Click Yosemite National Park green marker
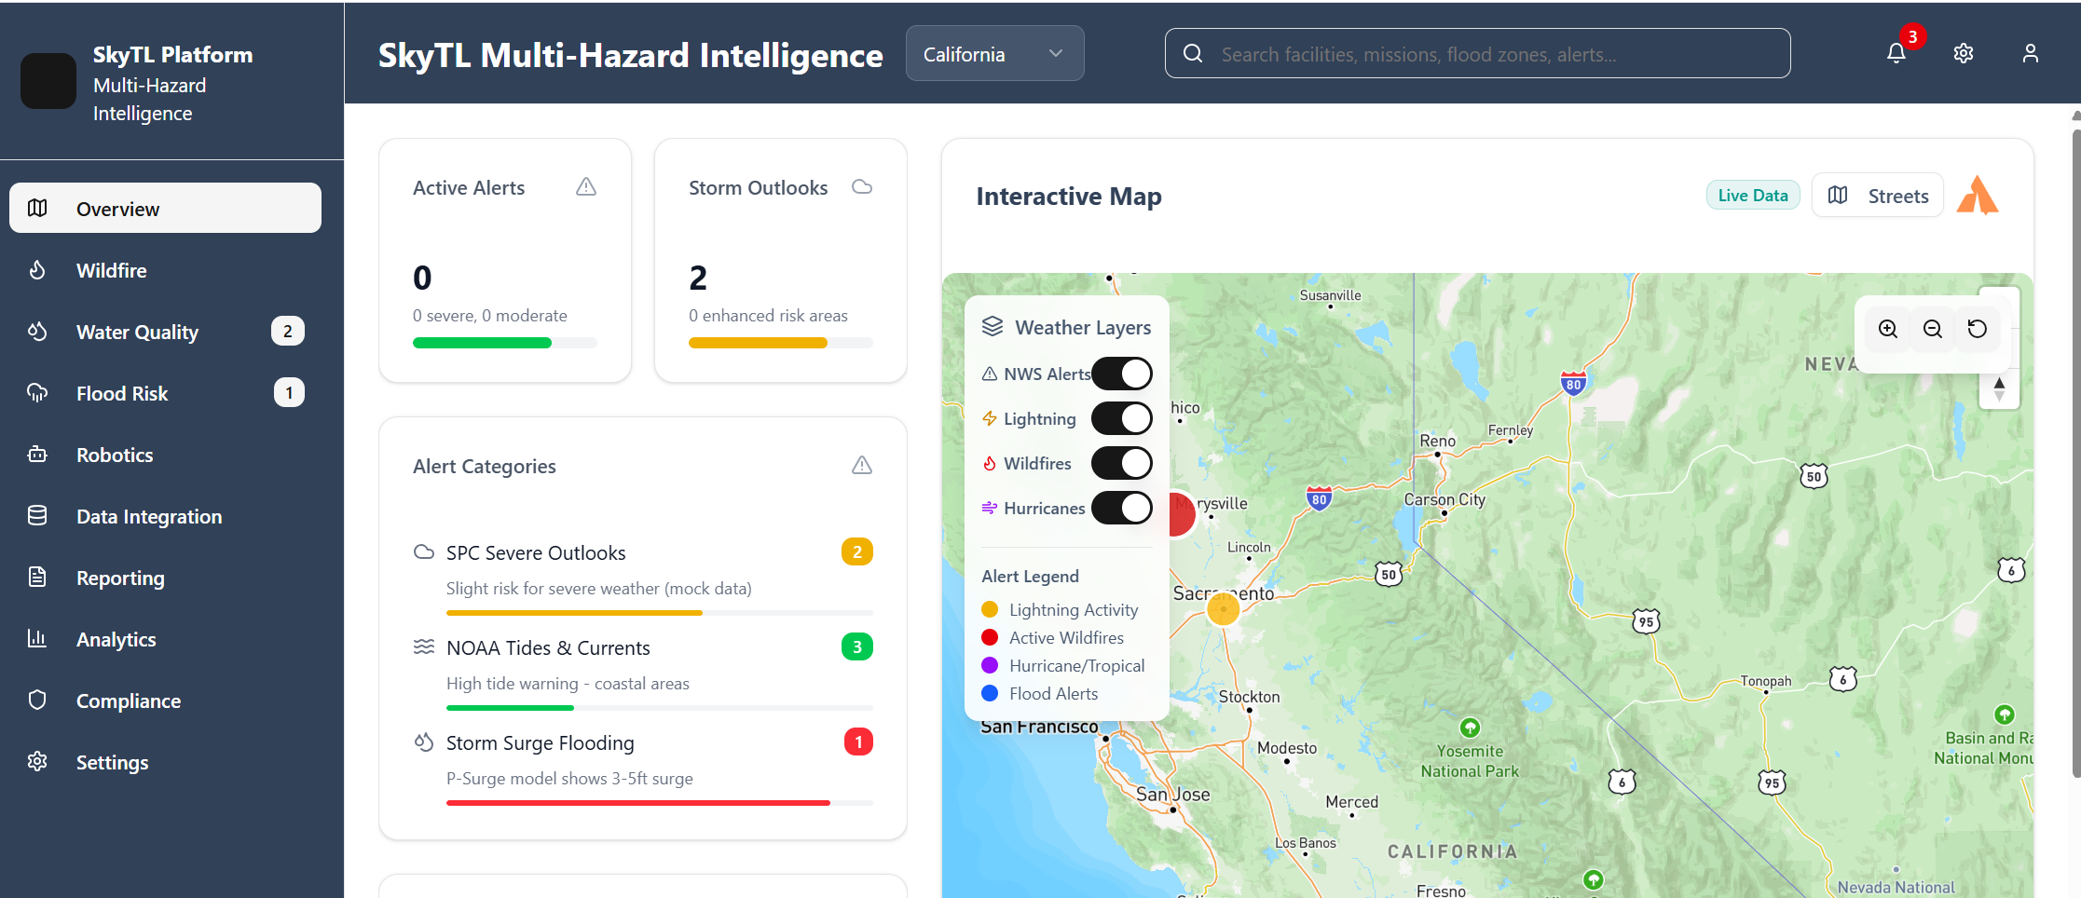Image resolution: width=2081 pixels, height=898 pixels. coord(1470,727)
